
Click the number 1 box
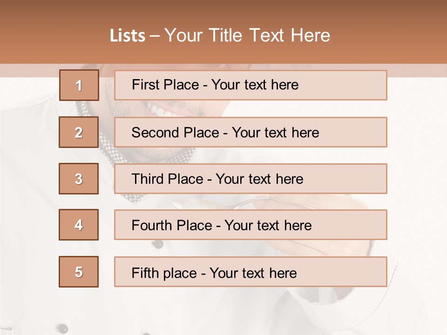coord(79,85)
